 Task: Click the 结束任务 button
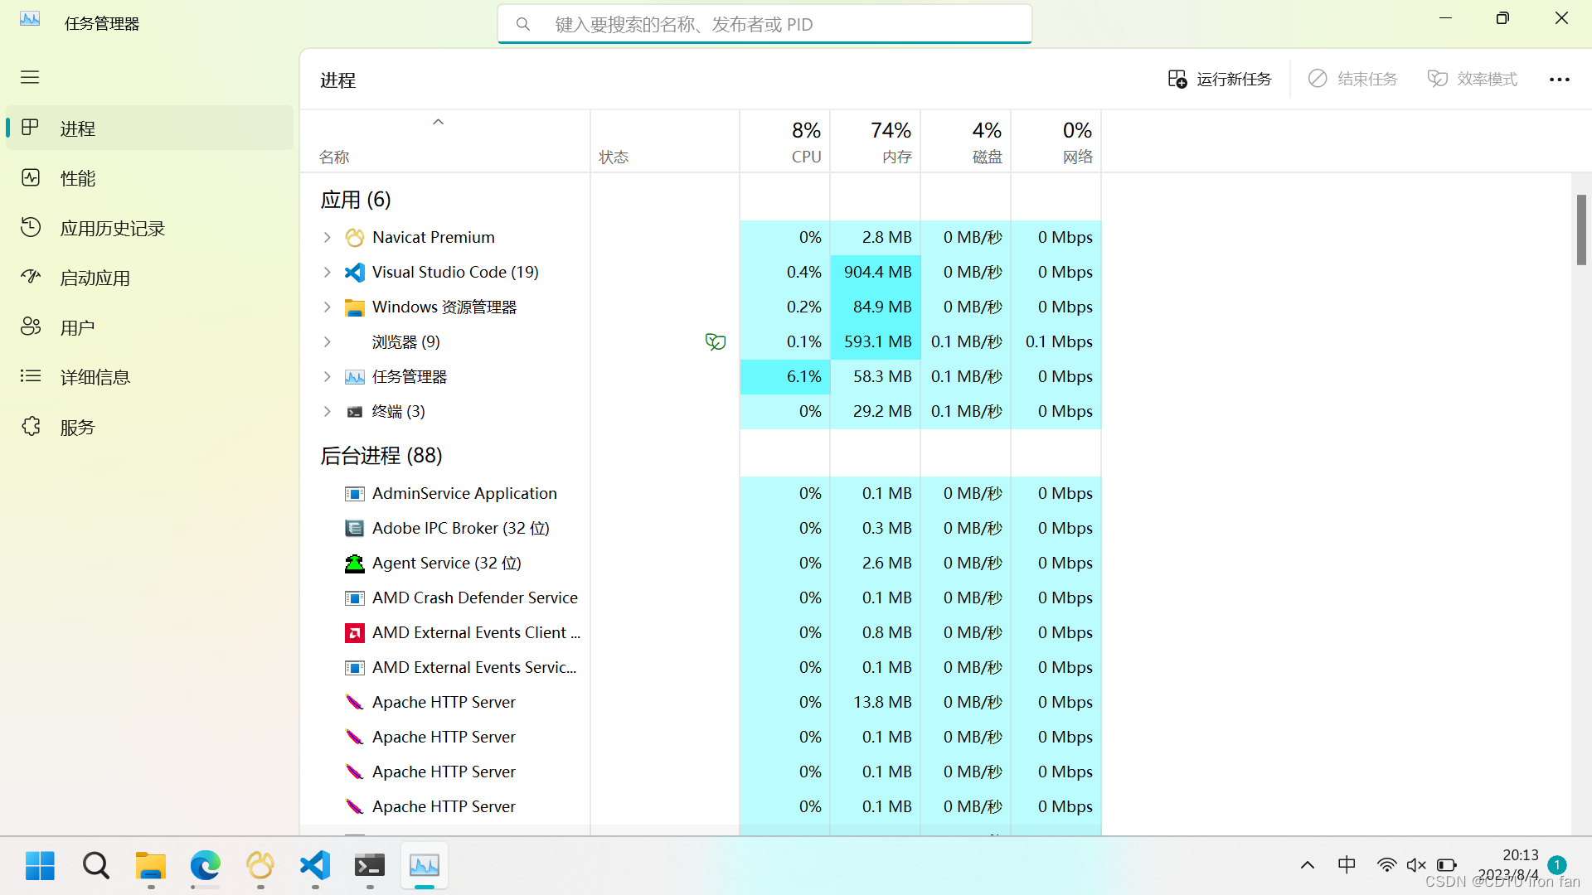point(1353,79)
